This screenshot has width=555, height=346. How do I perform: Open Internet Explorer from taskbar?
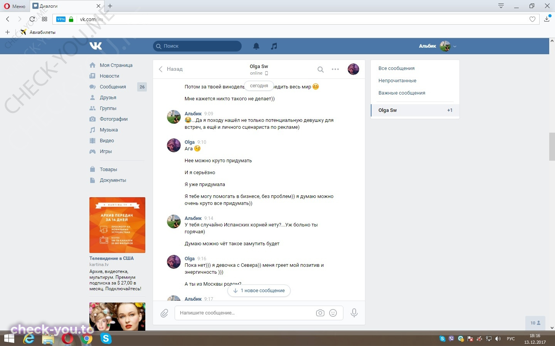(x=29, y=339)
